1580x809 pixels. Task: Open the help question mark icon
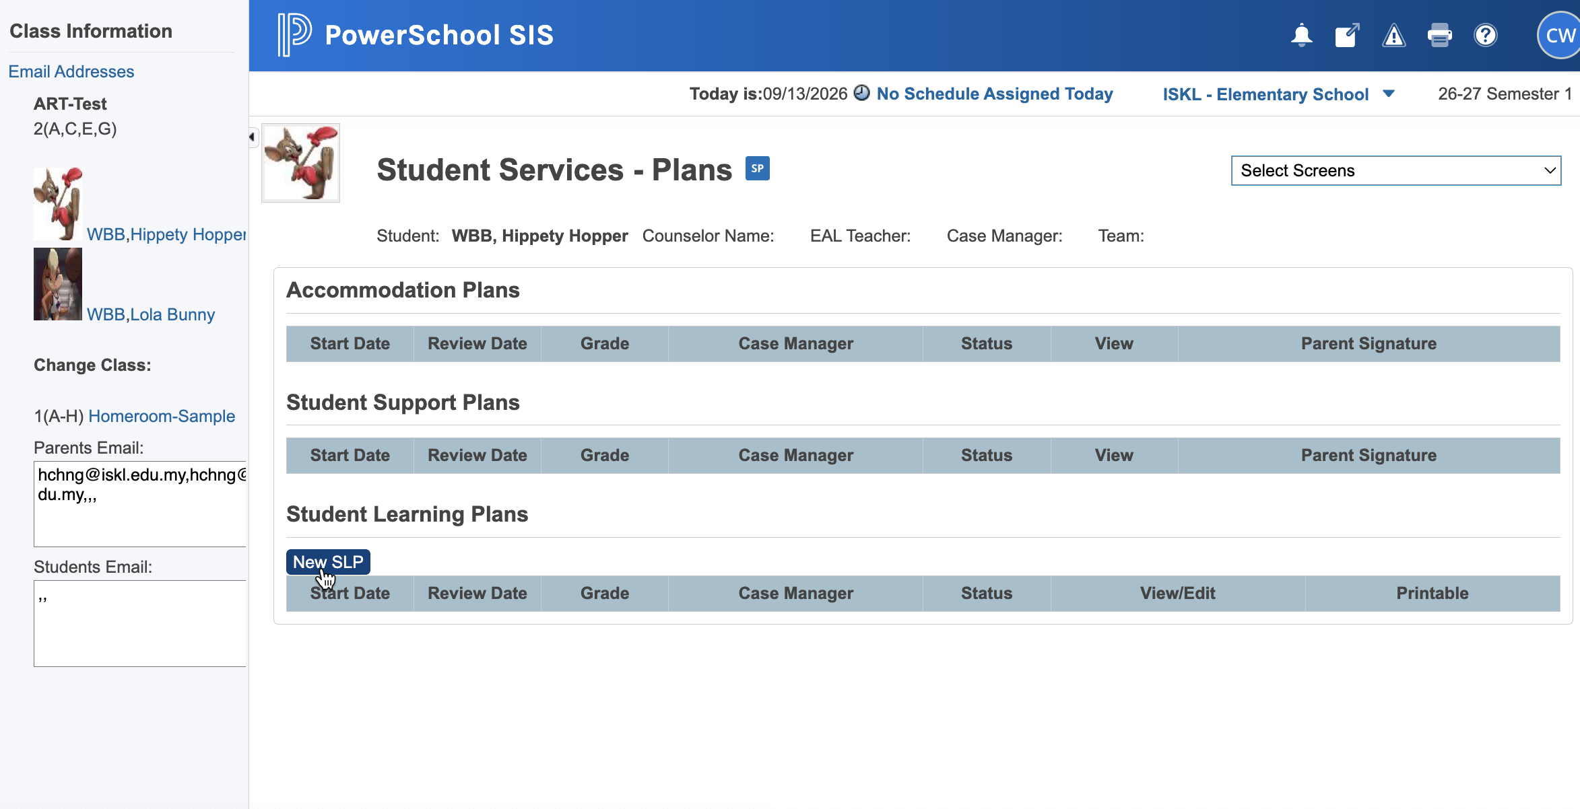coord(1485,35)
